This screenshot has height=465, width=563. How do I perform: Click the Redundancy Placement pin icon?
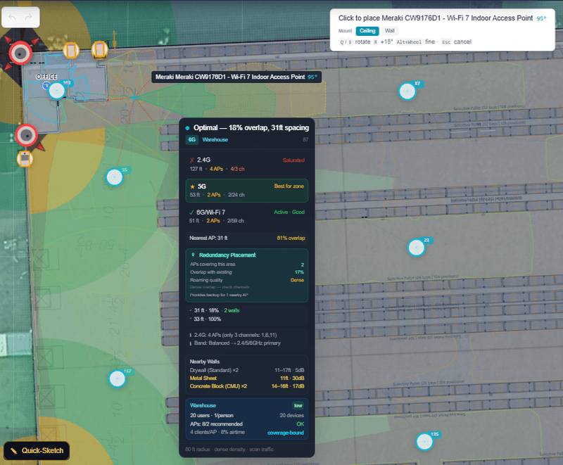(x=193, y=255)
